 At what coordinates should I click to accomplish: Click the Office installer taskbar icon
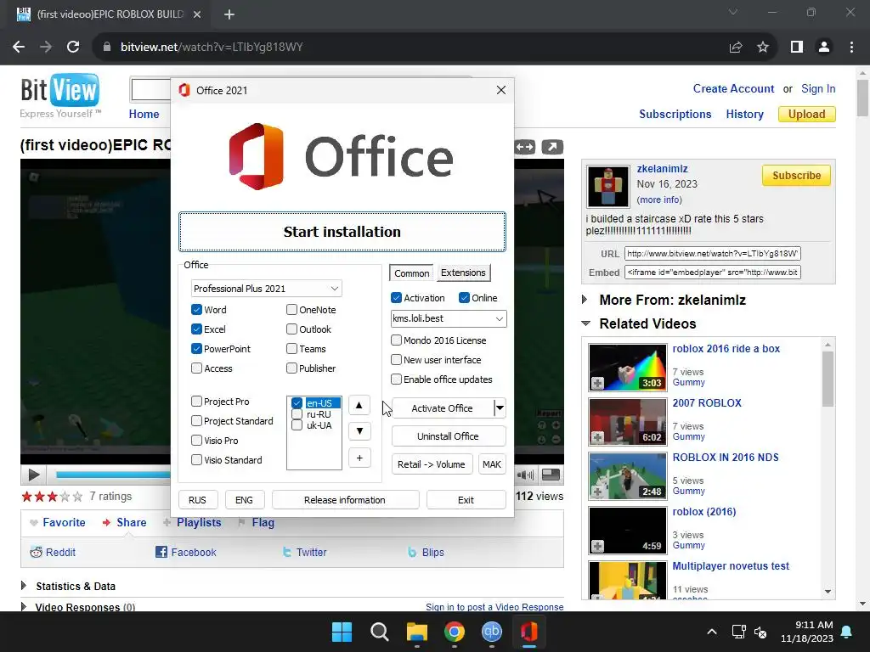click(x=529, y=632)
